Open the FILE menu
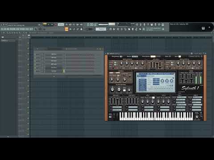This screenshot has width=214, height=160. pos(2,29)
